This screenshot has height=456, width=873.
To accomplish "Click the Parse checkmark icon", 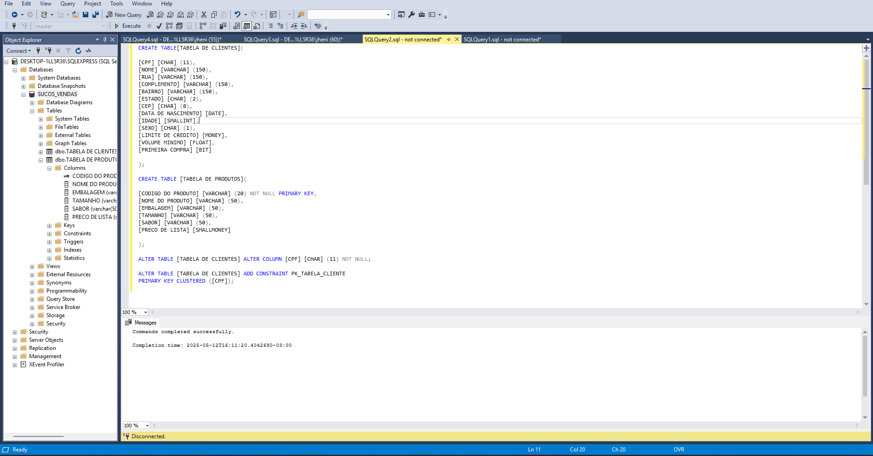I will (x=159, y=26).
